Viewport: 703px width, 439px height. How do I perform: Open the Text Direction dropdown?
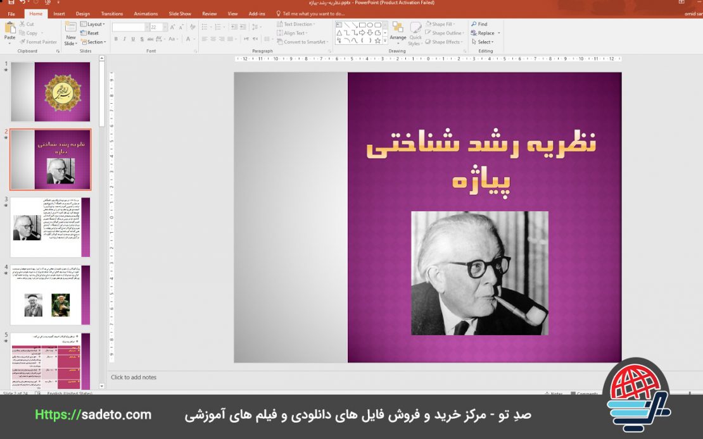click(296, 24)
